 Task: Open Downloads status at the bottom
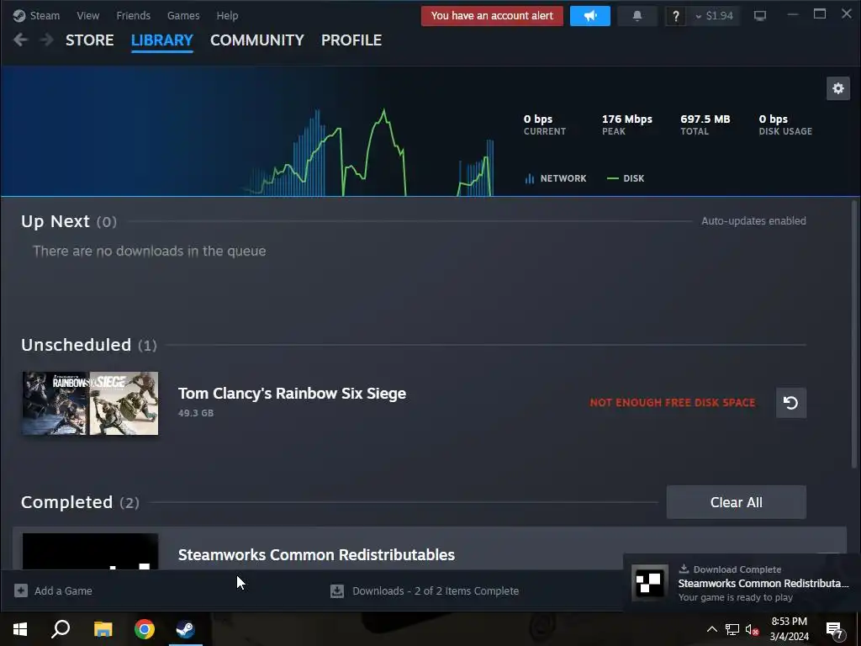(425, 591)
